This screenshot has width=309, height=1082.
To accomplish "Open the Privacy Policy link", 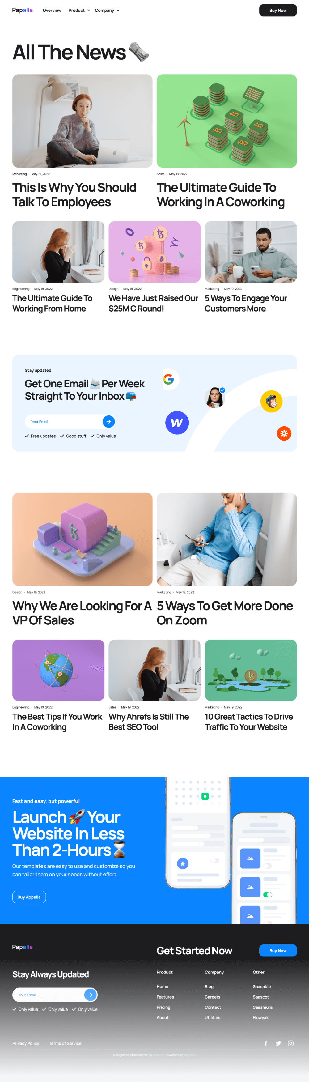I will [26, 1043].
